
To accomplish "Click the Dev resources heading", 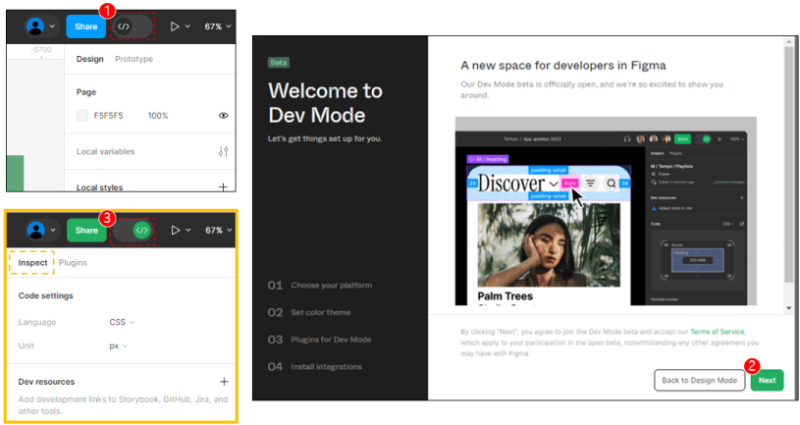I will click(x=46, y=382).
